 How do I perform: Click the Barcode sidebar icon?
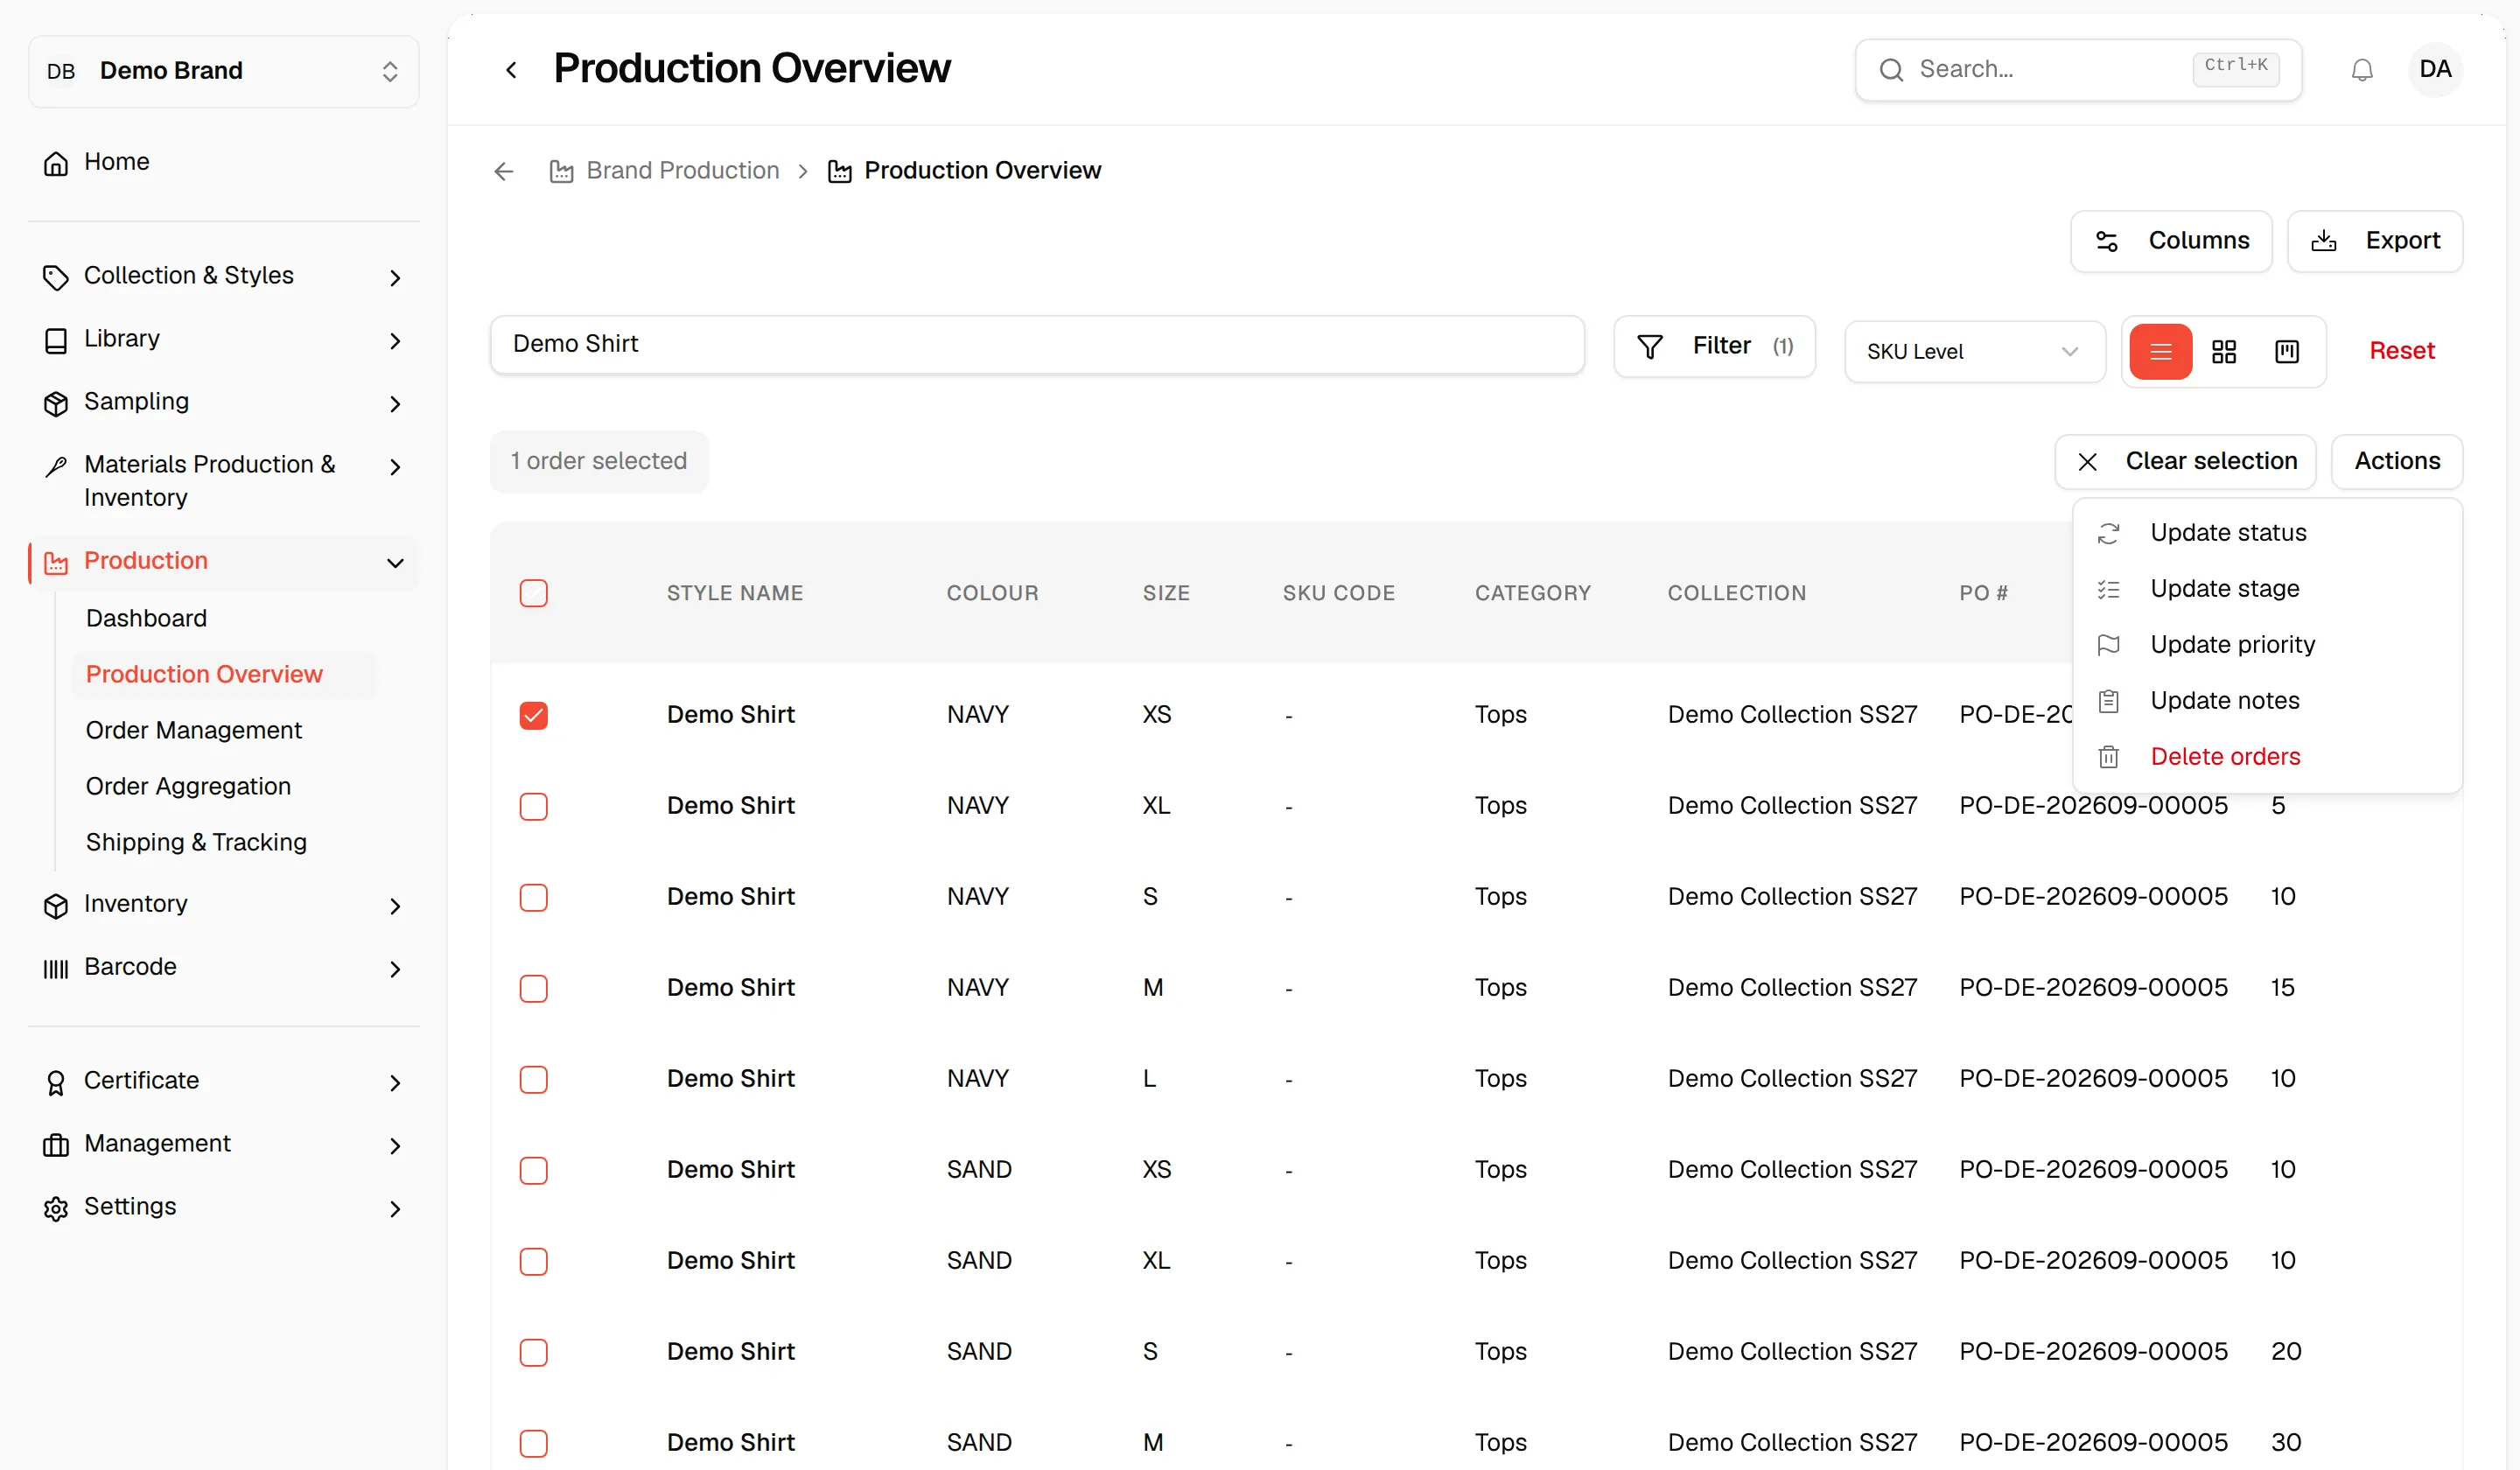point(56,968)
